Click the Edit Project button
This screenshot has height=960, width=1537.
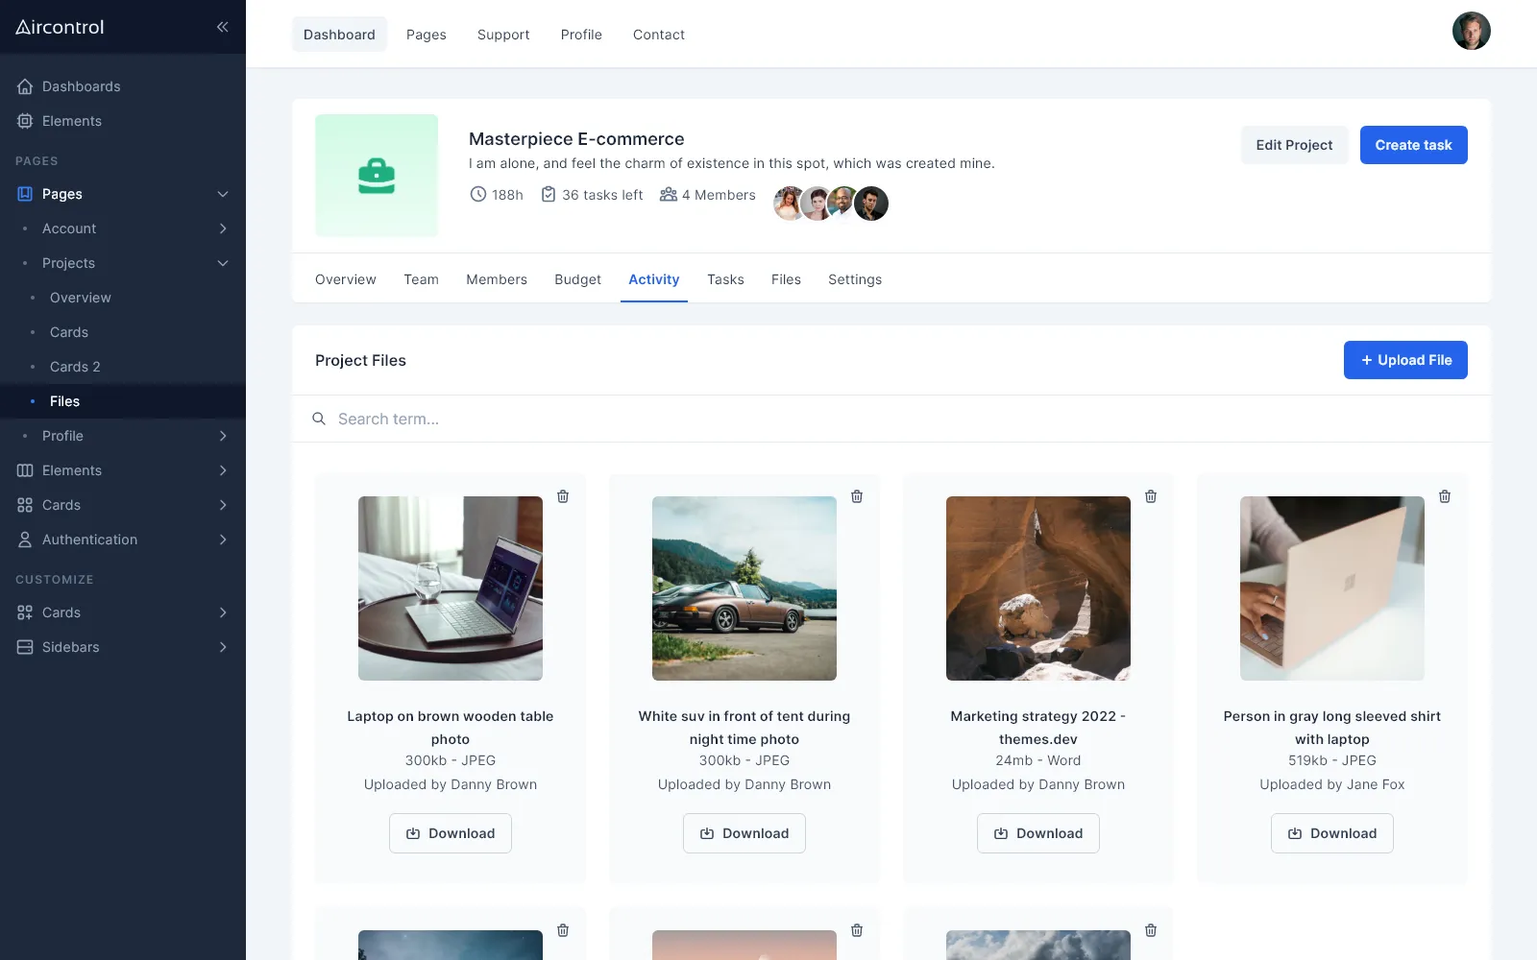pyautogui.click(x=1294, y=145)
